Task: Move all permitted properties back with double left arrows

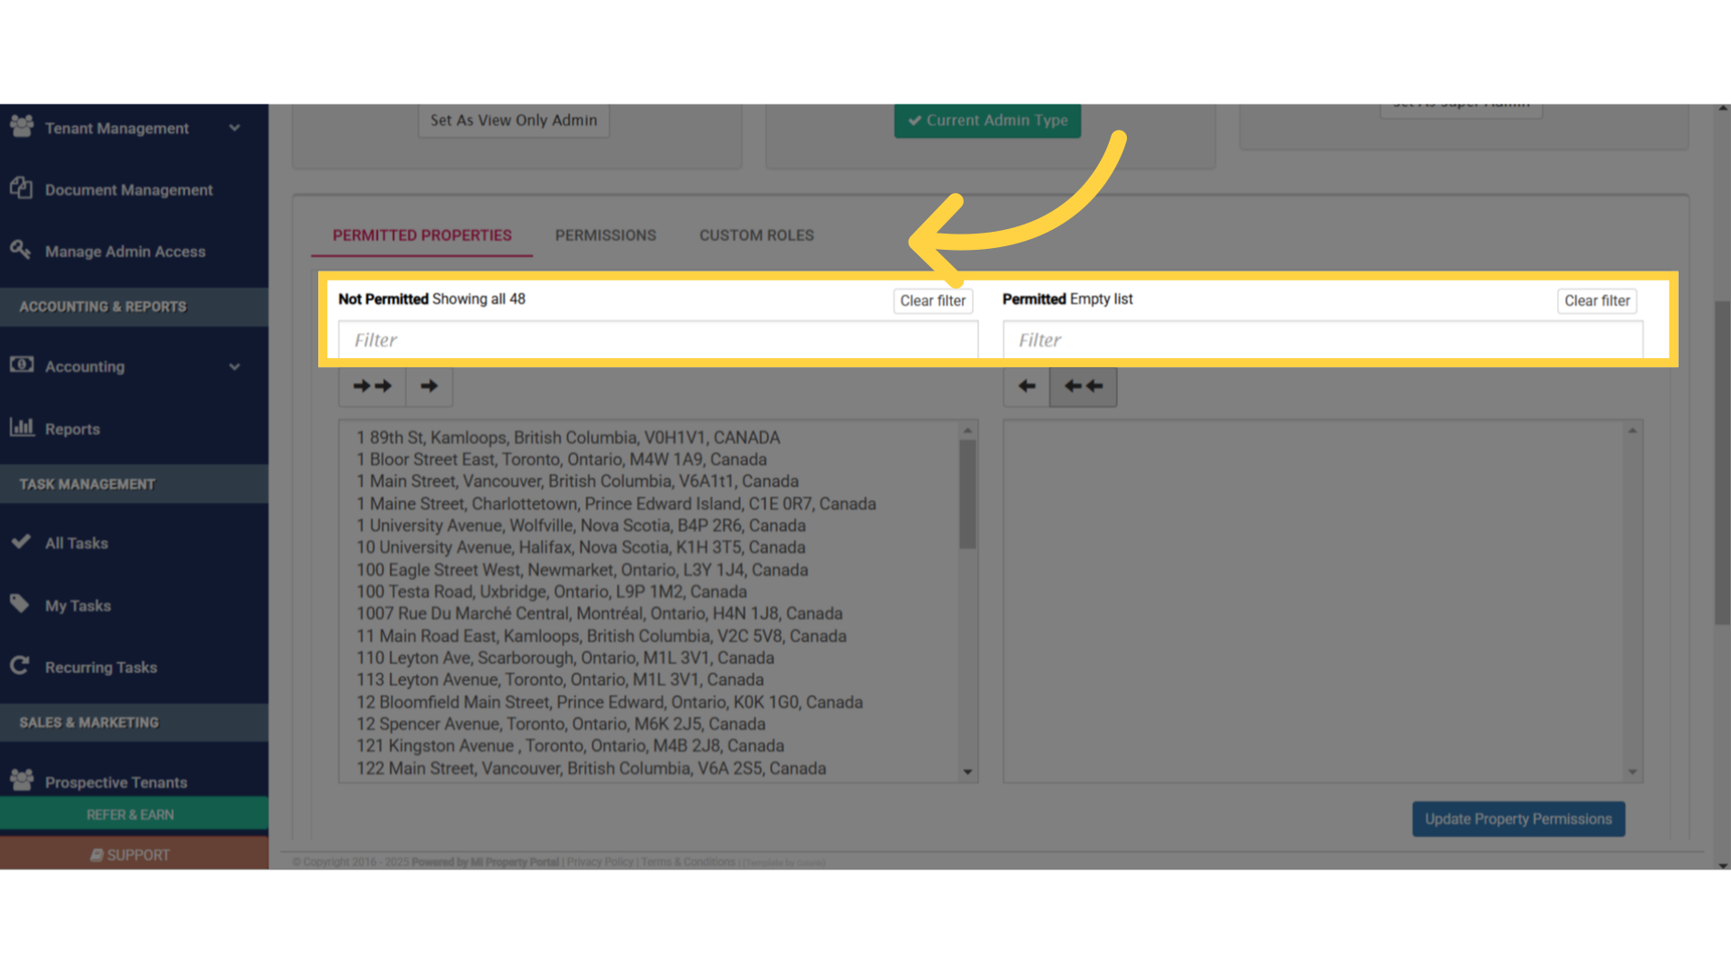Action: pyautogui.click(x=1082, y=386)
